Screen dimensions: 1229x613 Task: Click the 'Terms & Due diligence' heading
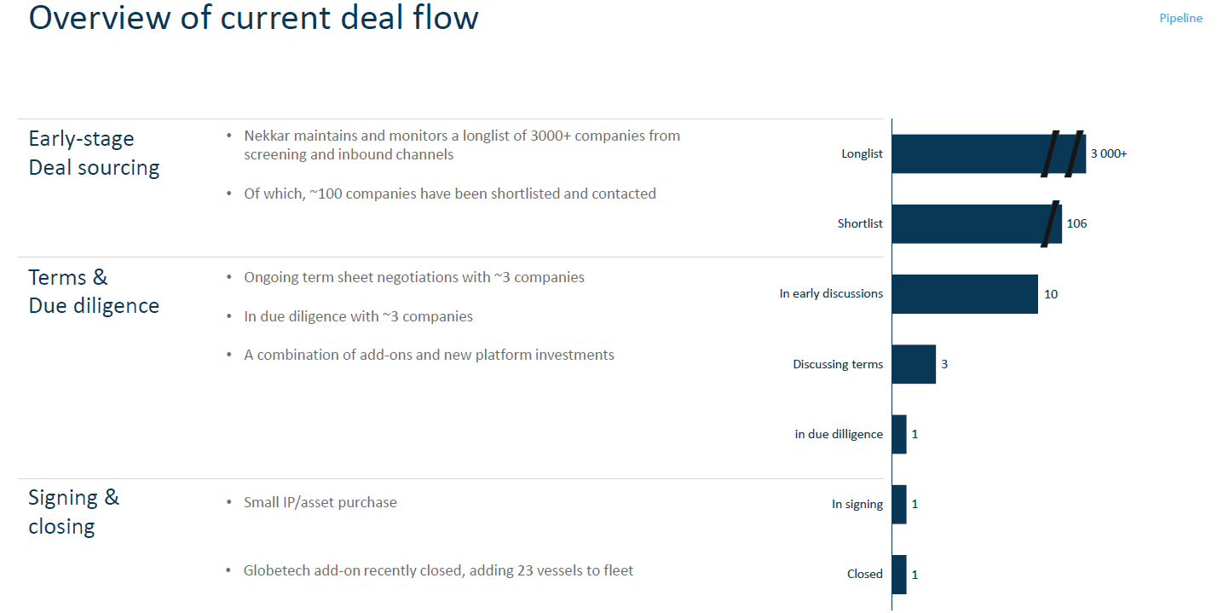[x=94, y=291]
